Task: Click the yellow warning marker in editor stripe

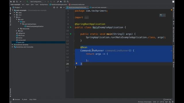Action: pos(172,10)
